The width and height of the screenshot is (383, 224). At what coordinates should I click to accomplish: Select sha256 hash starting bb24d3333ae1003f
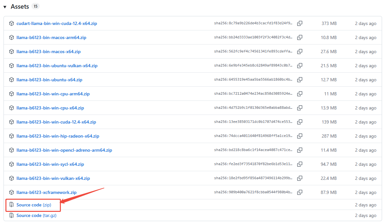pos(253,37)
